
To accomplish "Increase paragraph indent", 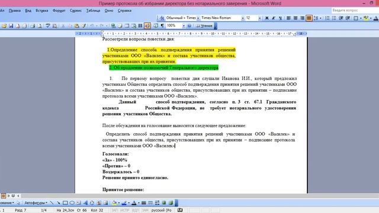I will (348, 18).
